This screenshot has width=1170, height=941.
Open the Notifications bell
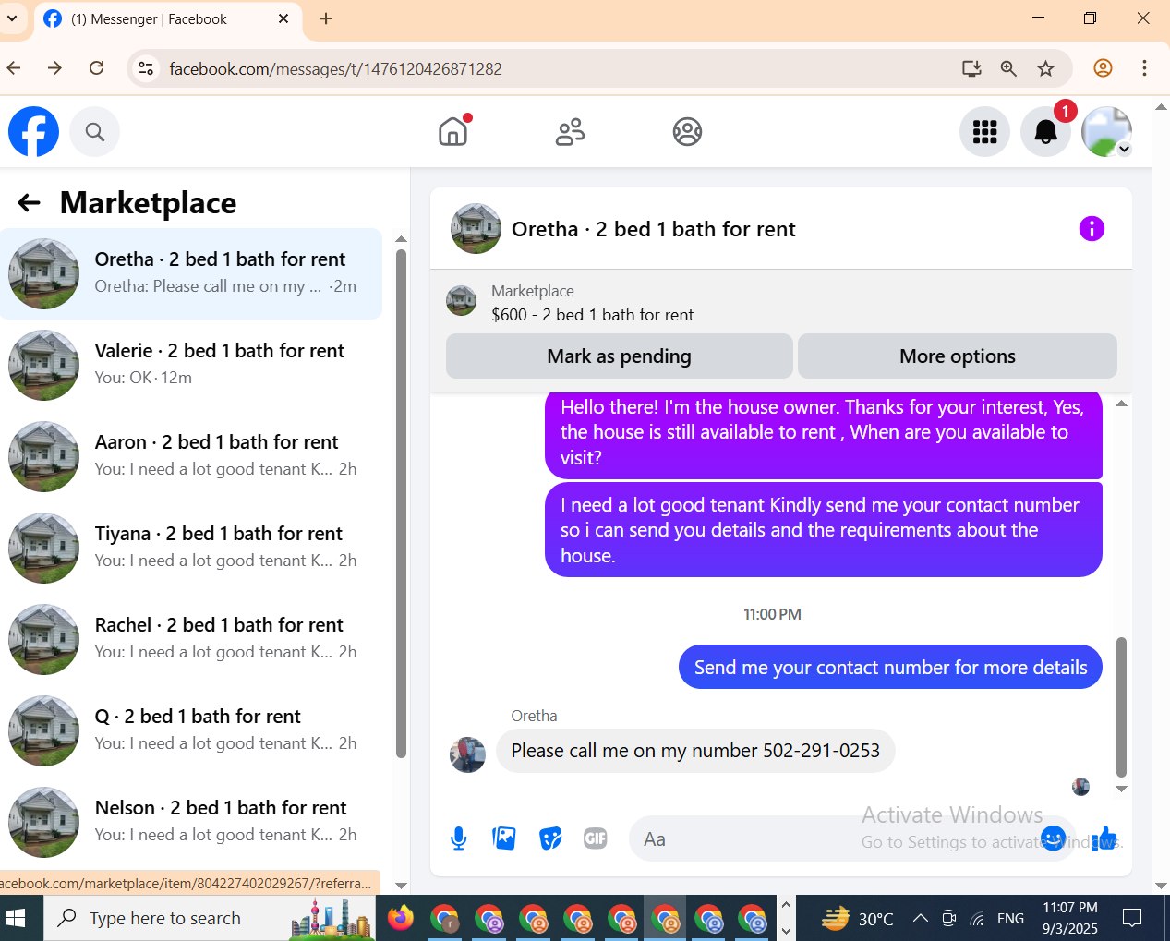(x=1045, y=132)
